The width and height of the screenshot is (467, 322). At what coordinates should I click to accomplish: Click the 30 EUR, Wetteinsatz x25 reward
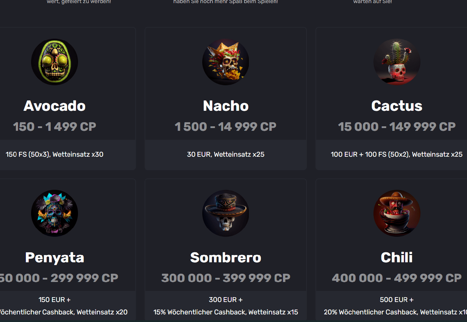click(226, 154)
